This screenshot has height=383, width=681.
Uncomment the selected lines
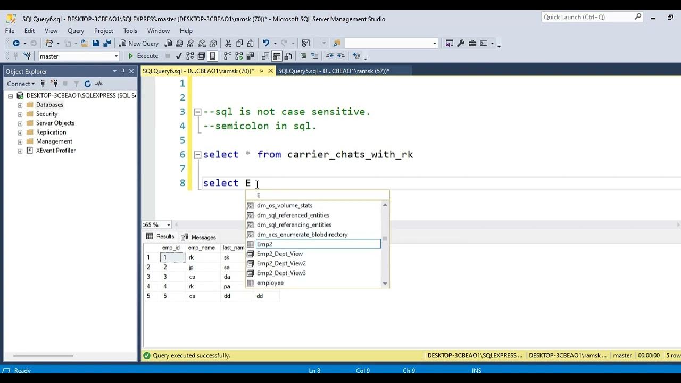[x=314, y=56]
